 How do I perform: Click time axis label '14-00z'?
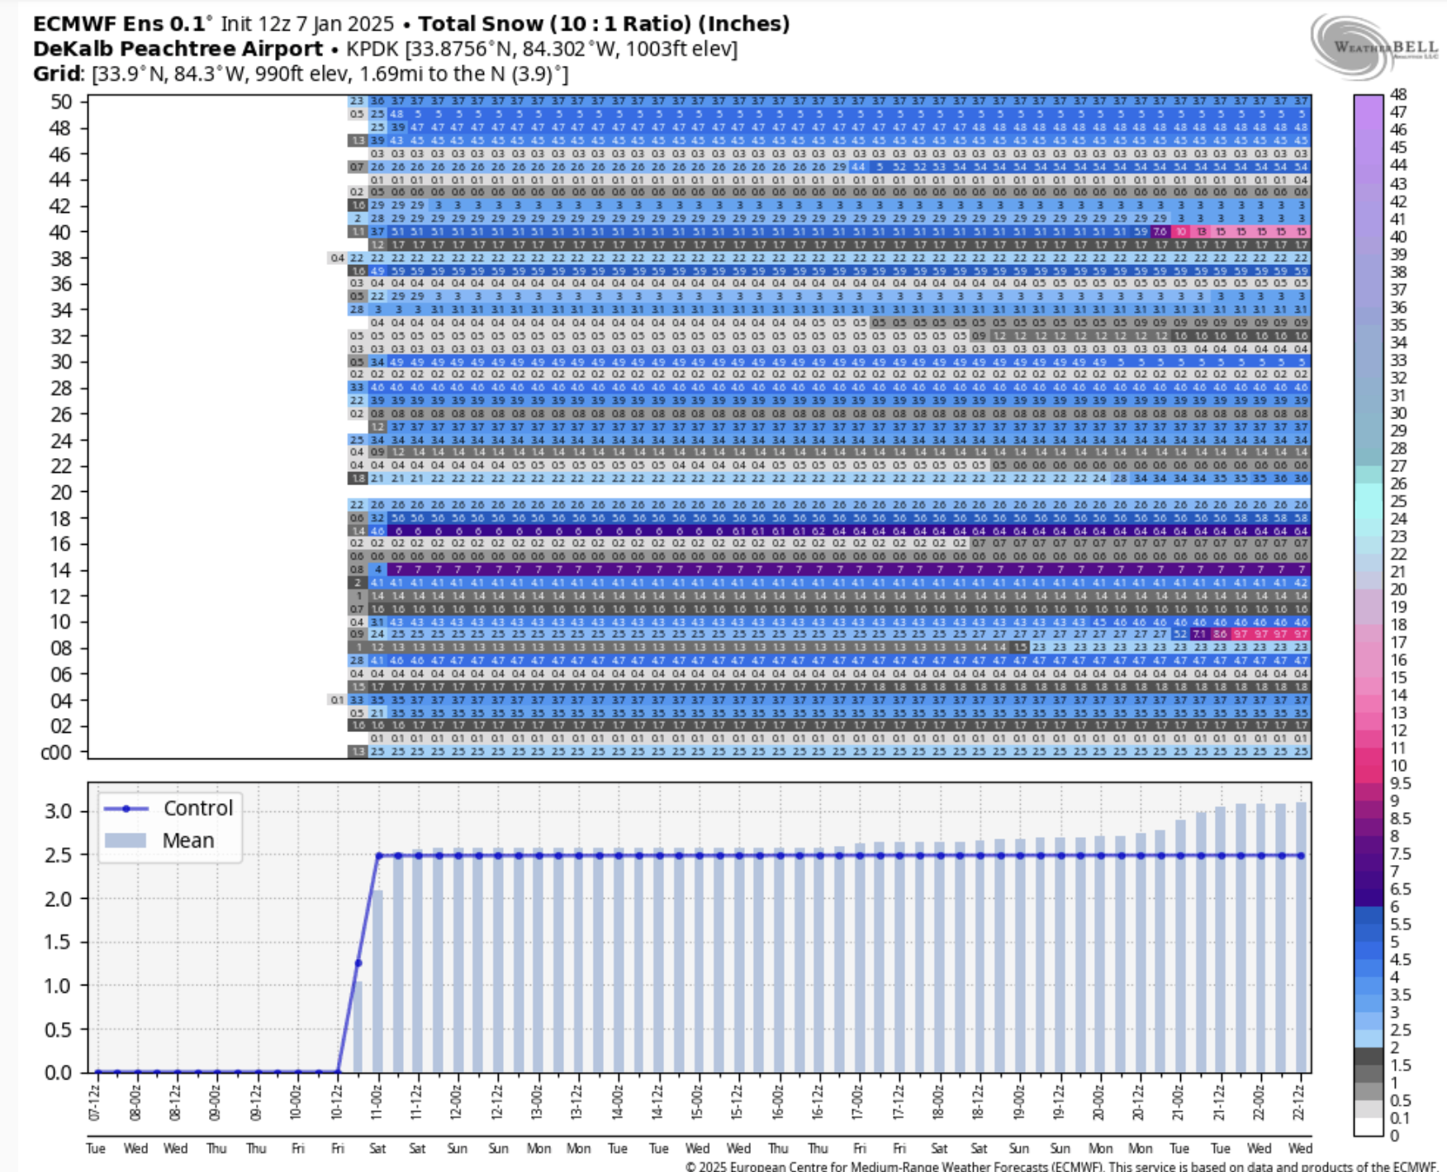tap(618, 1103)
